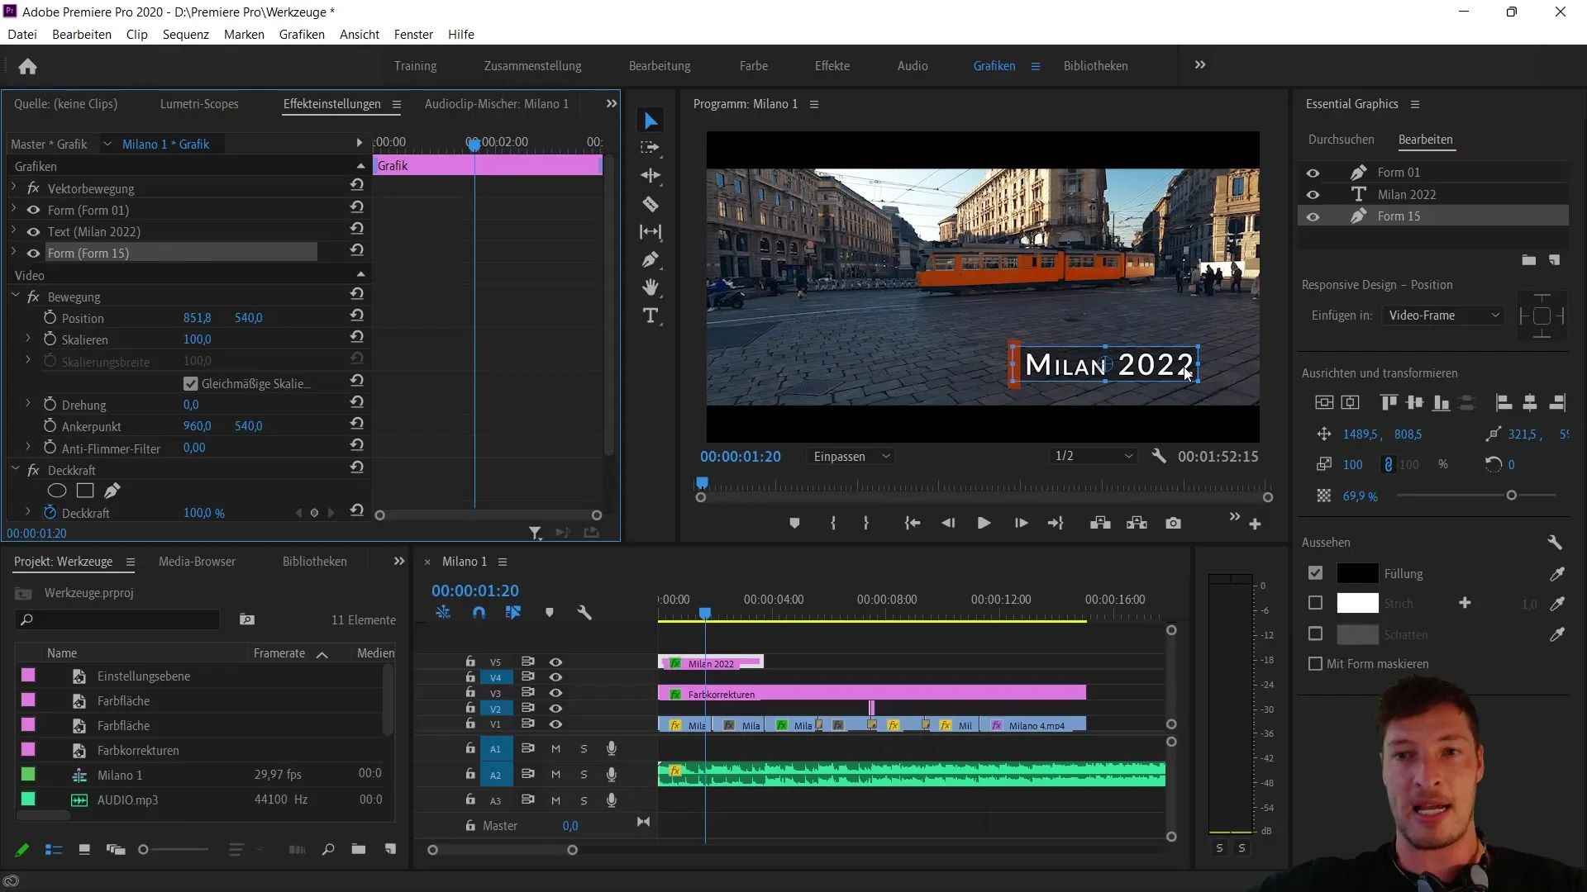Select the Type tool in toolbar

(x=651, y=316)
